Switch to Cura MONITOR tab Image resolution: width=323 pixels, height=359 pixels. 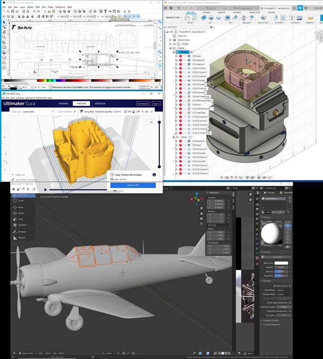100,104
